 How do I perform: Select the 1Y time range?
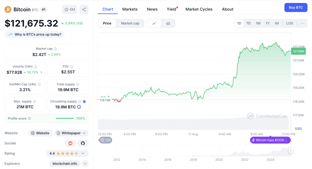pos(268,23)
